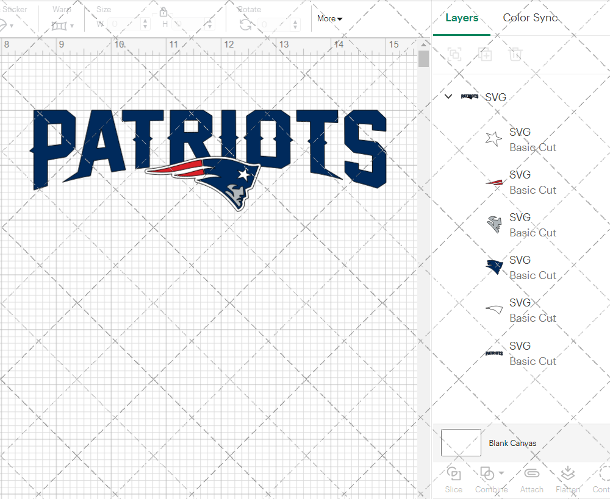Switch to the Color Sync tab
This screenshot has width=610, height=499.
pos(530,18)
